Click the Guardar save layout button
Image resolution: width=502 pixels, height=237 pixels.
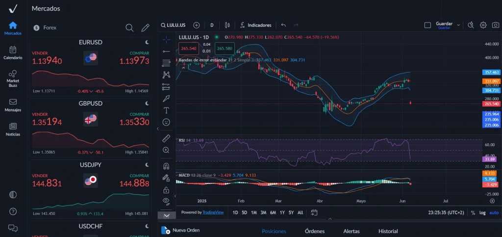point(444,26)
